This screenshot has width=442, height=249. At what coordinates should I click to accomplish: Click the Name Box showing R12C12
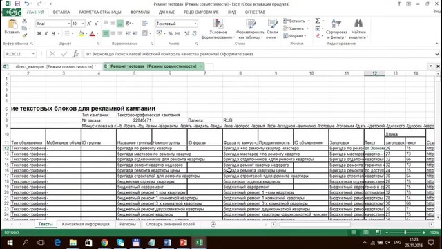19,54
